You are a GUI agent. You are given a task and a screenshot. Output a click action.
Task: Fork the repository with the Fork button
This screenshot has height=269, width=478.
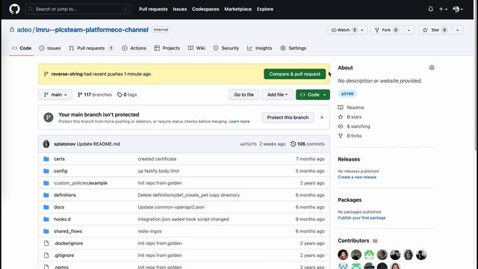click(x=386, y=30)
